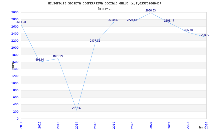The height and width of the screenshot is (130, 209).
Task: Click the 2022 x-axis year label
Action: [x=169, y=125]
